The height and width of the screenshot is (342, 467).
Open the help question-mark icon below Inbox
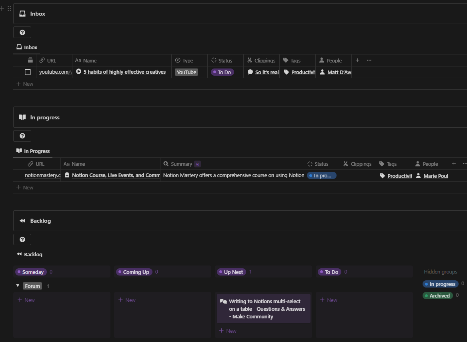tap(22, 32)
